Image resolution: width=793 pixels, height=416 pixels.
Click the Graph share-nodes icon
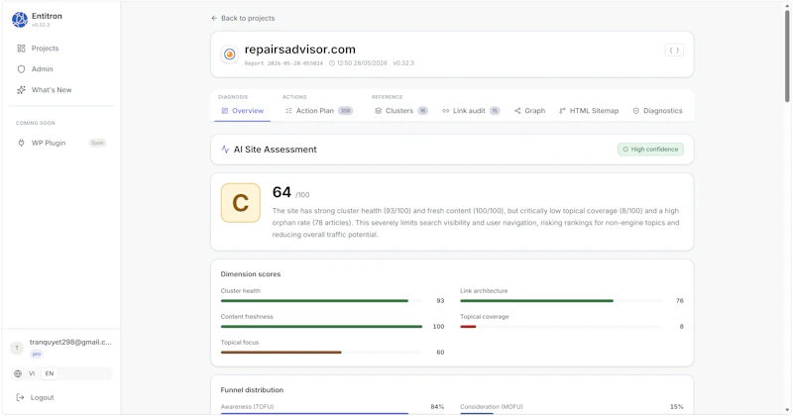(x=517, y=111)
